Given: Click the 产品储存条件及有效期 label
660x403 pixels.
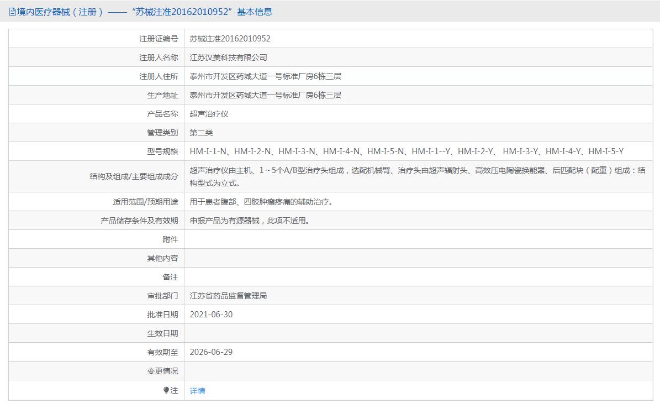Looking at the screenshot, I should (139, 221).
